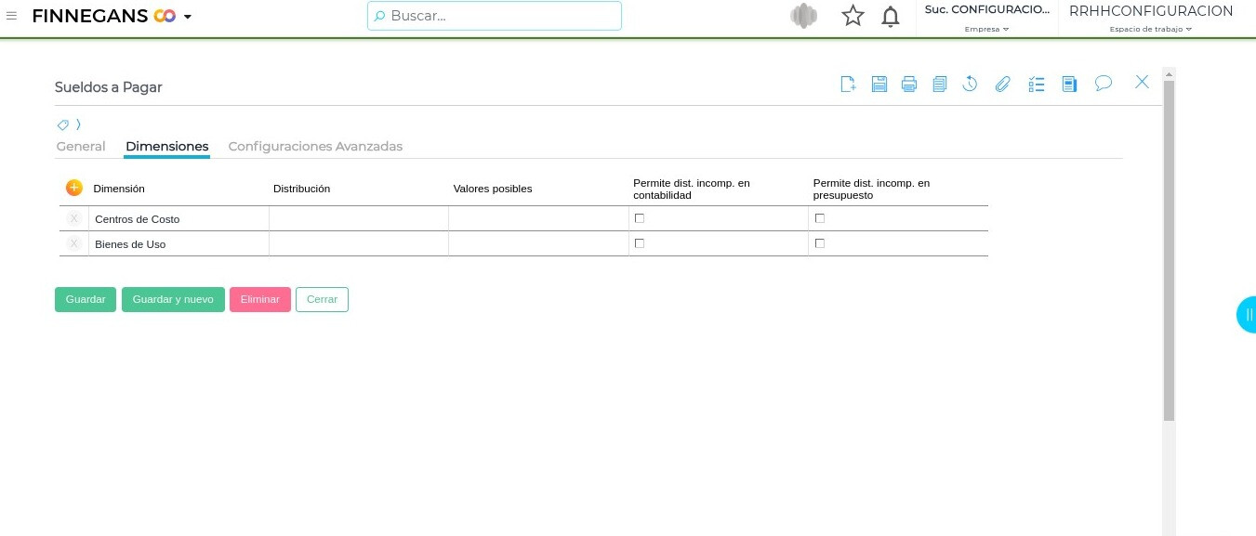Viewport: 1256px width, 536px height.
Task: Open the Empresa dropdown
Action: (x=986, y=29)
